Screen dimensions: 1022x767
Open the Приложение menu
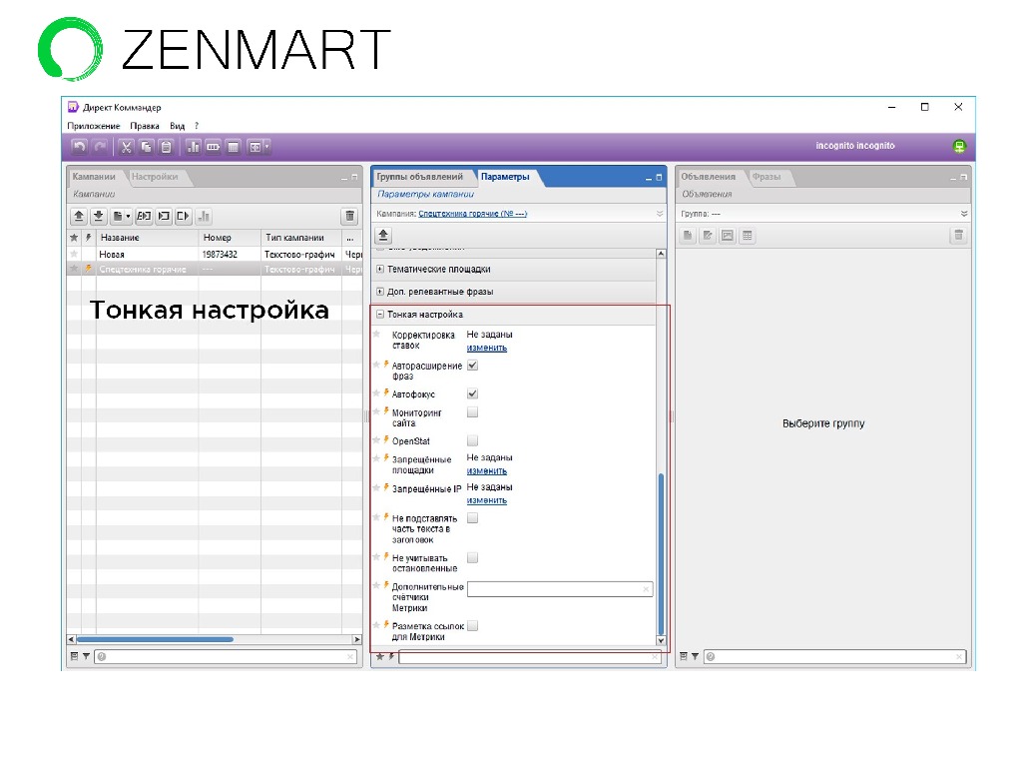pos(93,126)
